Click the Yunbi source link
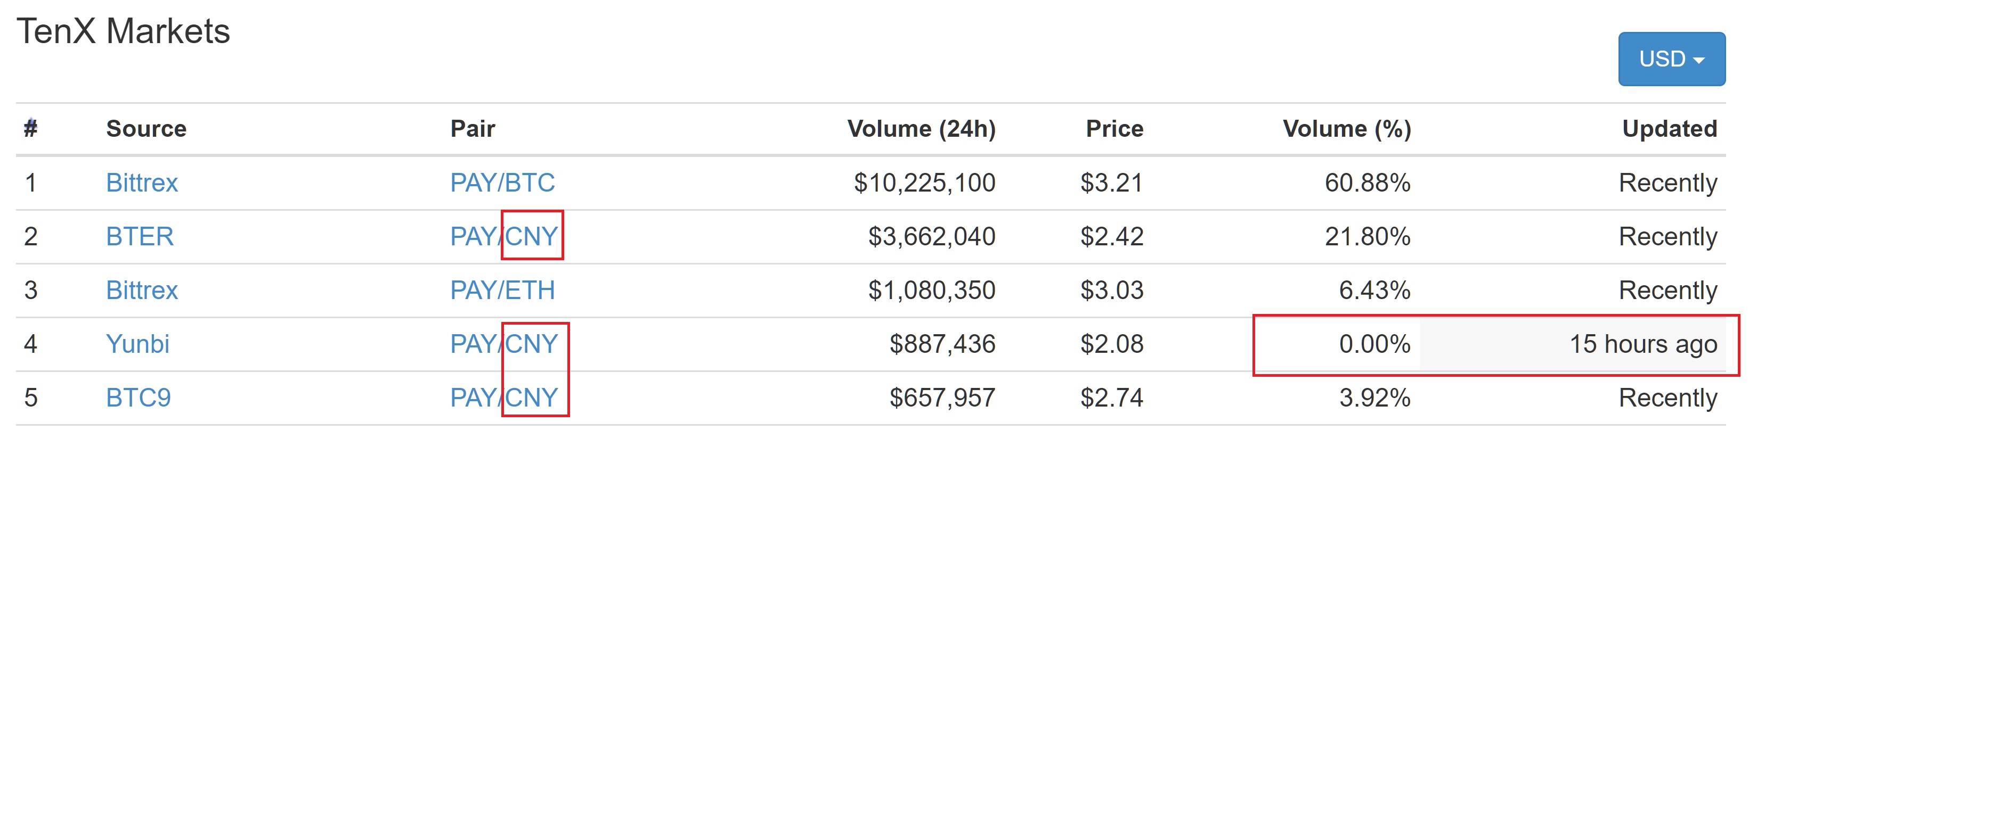The image size is (1993, 836). click(x=137, y=344)
